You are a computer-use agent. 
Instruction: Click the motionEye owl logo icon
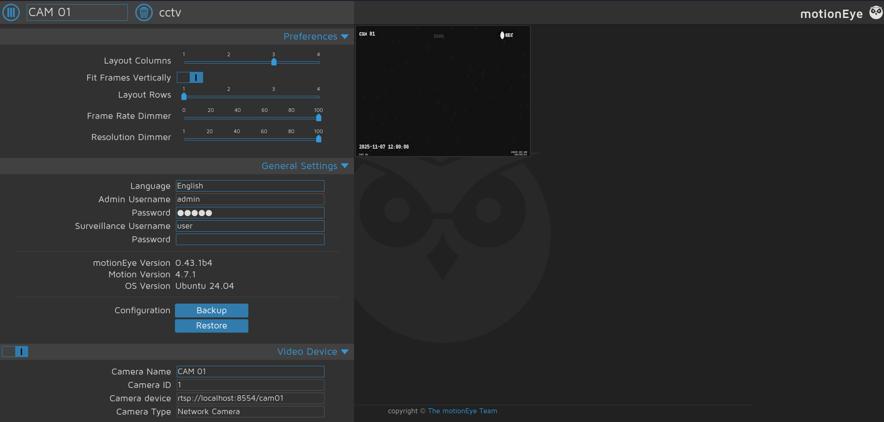click(876, 12)
